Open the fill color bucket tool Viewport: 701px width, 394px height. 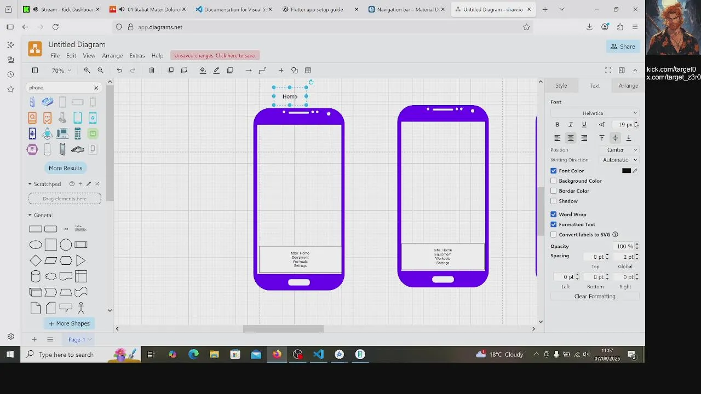[203, 70]
